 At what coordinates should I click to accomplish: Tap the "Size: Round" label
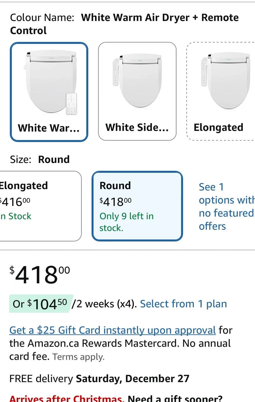click(40, 159)
